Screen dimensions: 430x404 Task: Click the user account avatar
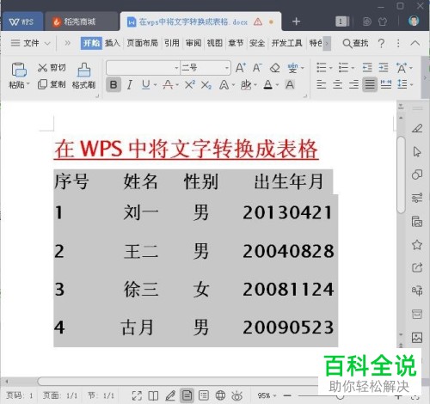(x=414, y=21)
